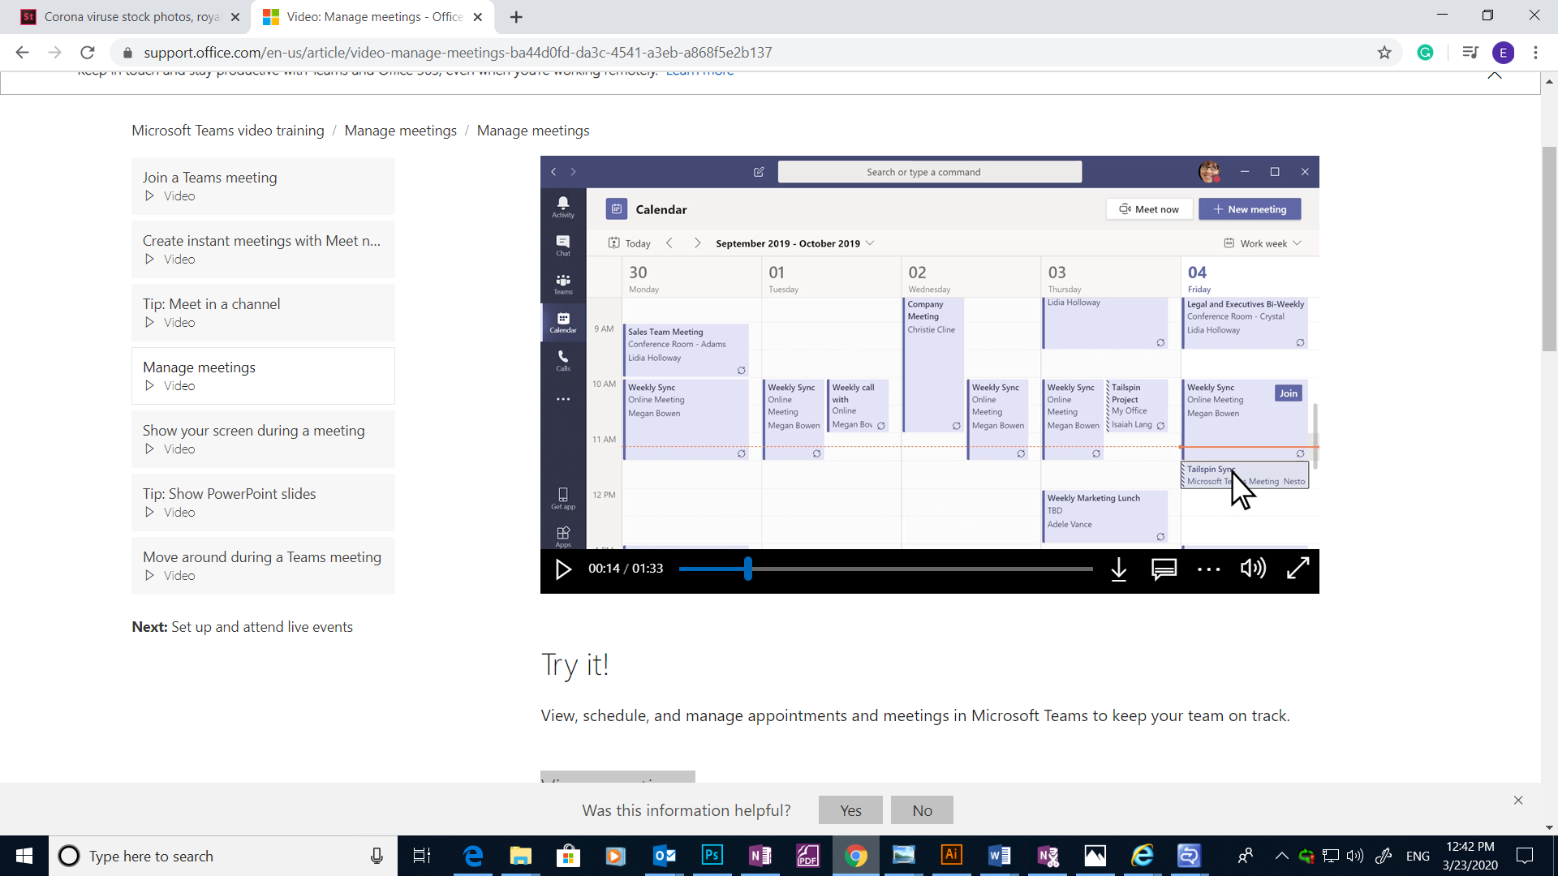Open the Chrome taskbar icon
Viewport: 1558px width, 876px height.
point(855,856)
